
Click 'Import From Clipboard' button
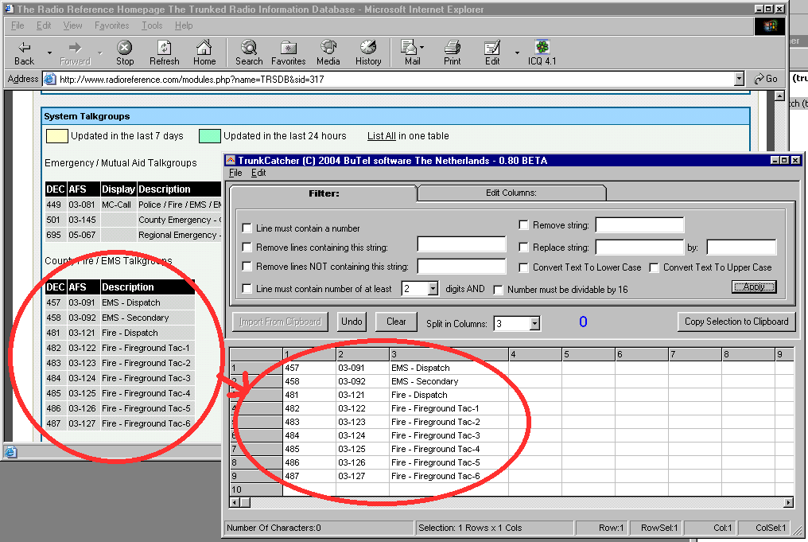[280, 322]
